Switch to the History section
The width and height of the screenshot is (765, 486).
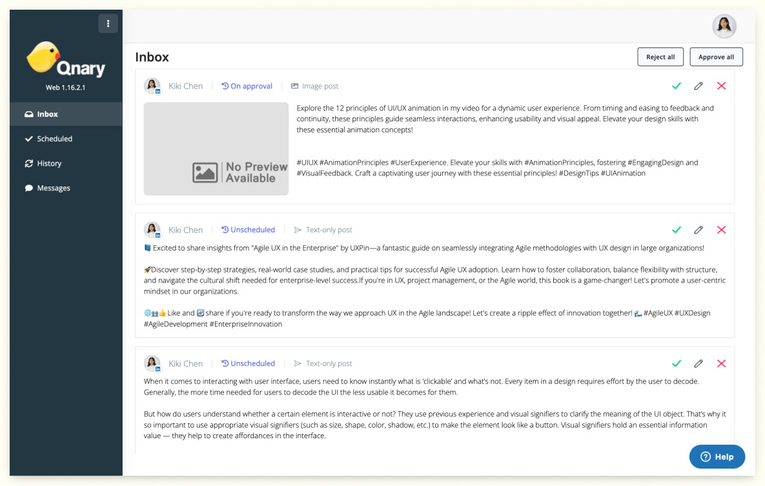click(66, 163)
